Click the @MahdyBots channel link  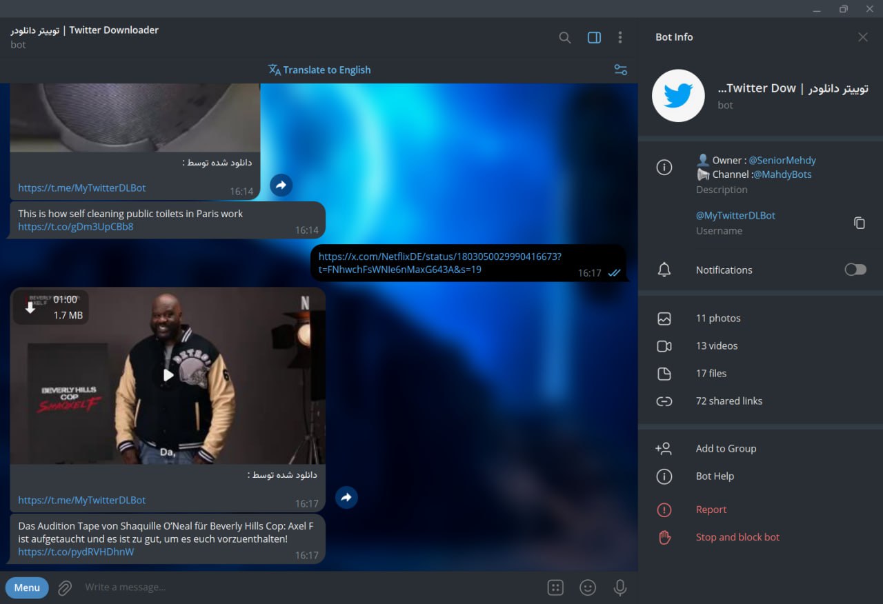pos(782,174)
